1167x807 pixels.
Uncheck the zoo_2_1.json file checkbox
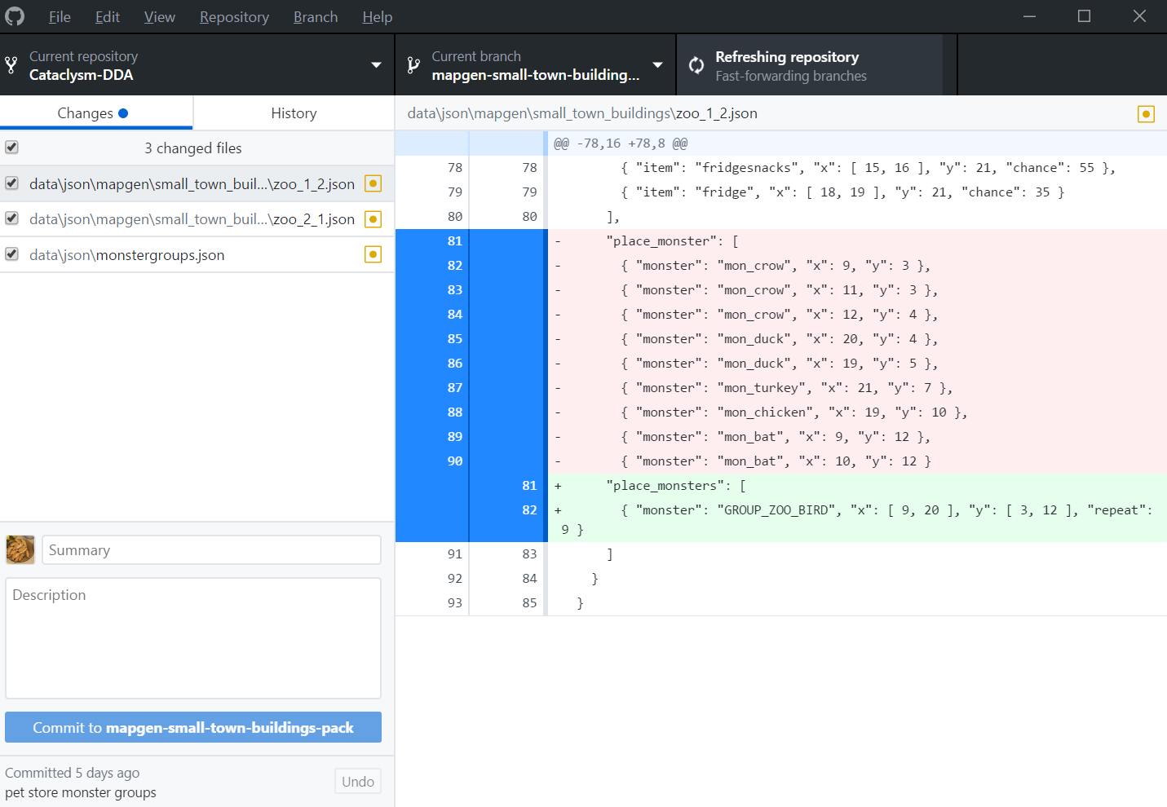11,218
